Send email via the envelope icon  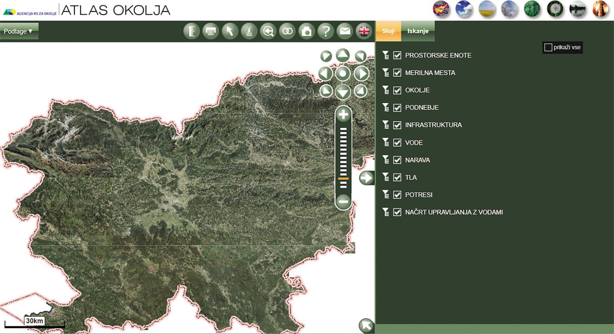coord(345,31)
